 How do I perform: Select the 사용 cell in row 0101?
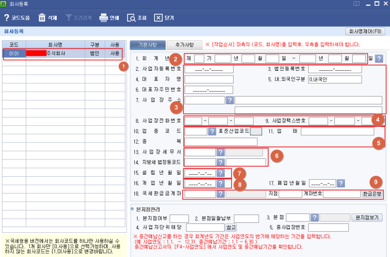(x=114, y=53)
